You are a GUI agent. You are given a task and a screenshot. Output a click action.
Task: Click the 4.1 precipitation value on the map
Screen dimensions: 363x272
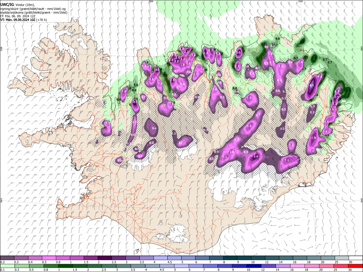[312, 85]
